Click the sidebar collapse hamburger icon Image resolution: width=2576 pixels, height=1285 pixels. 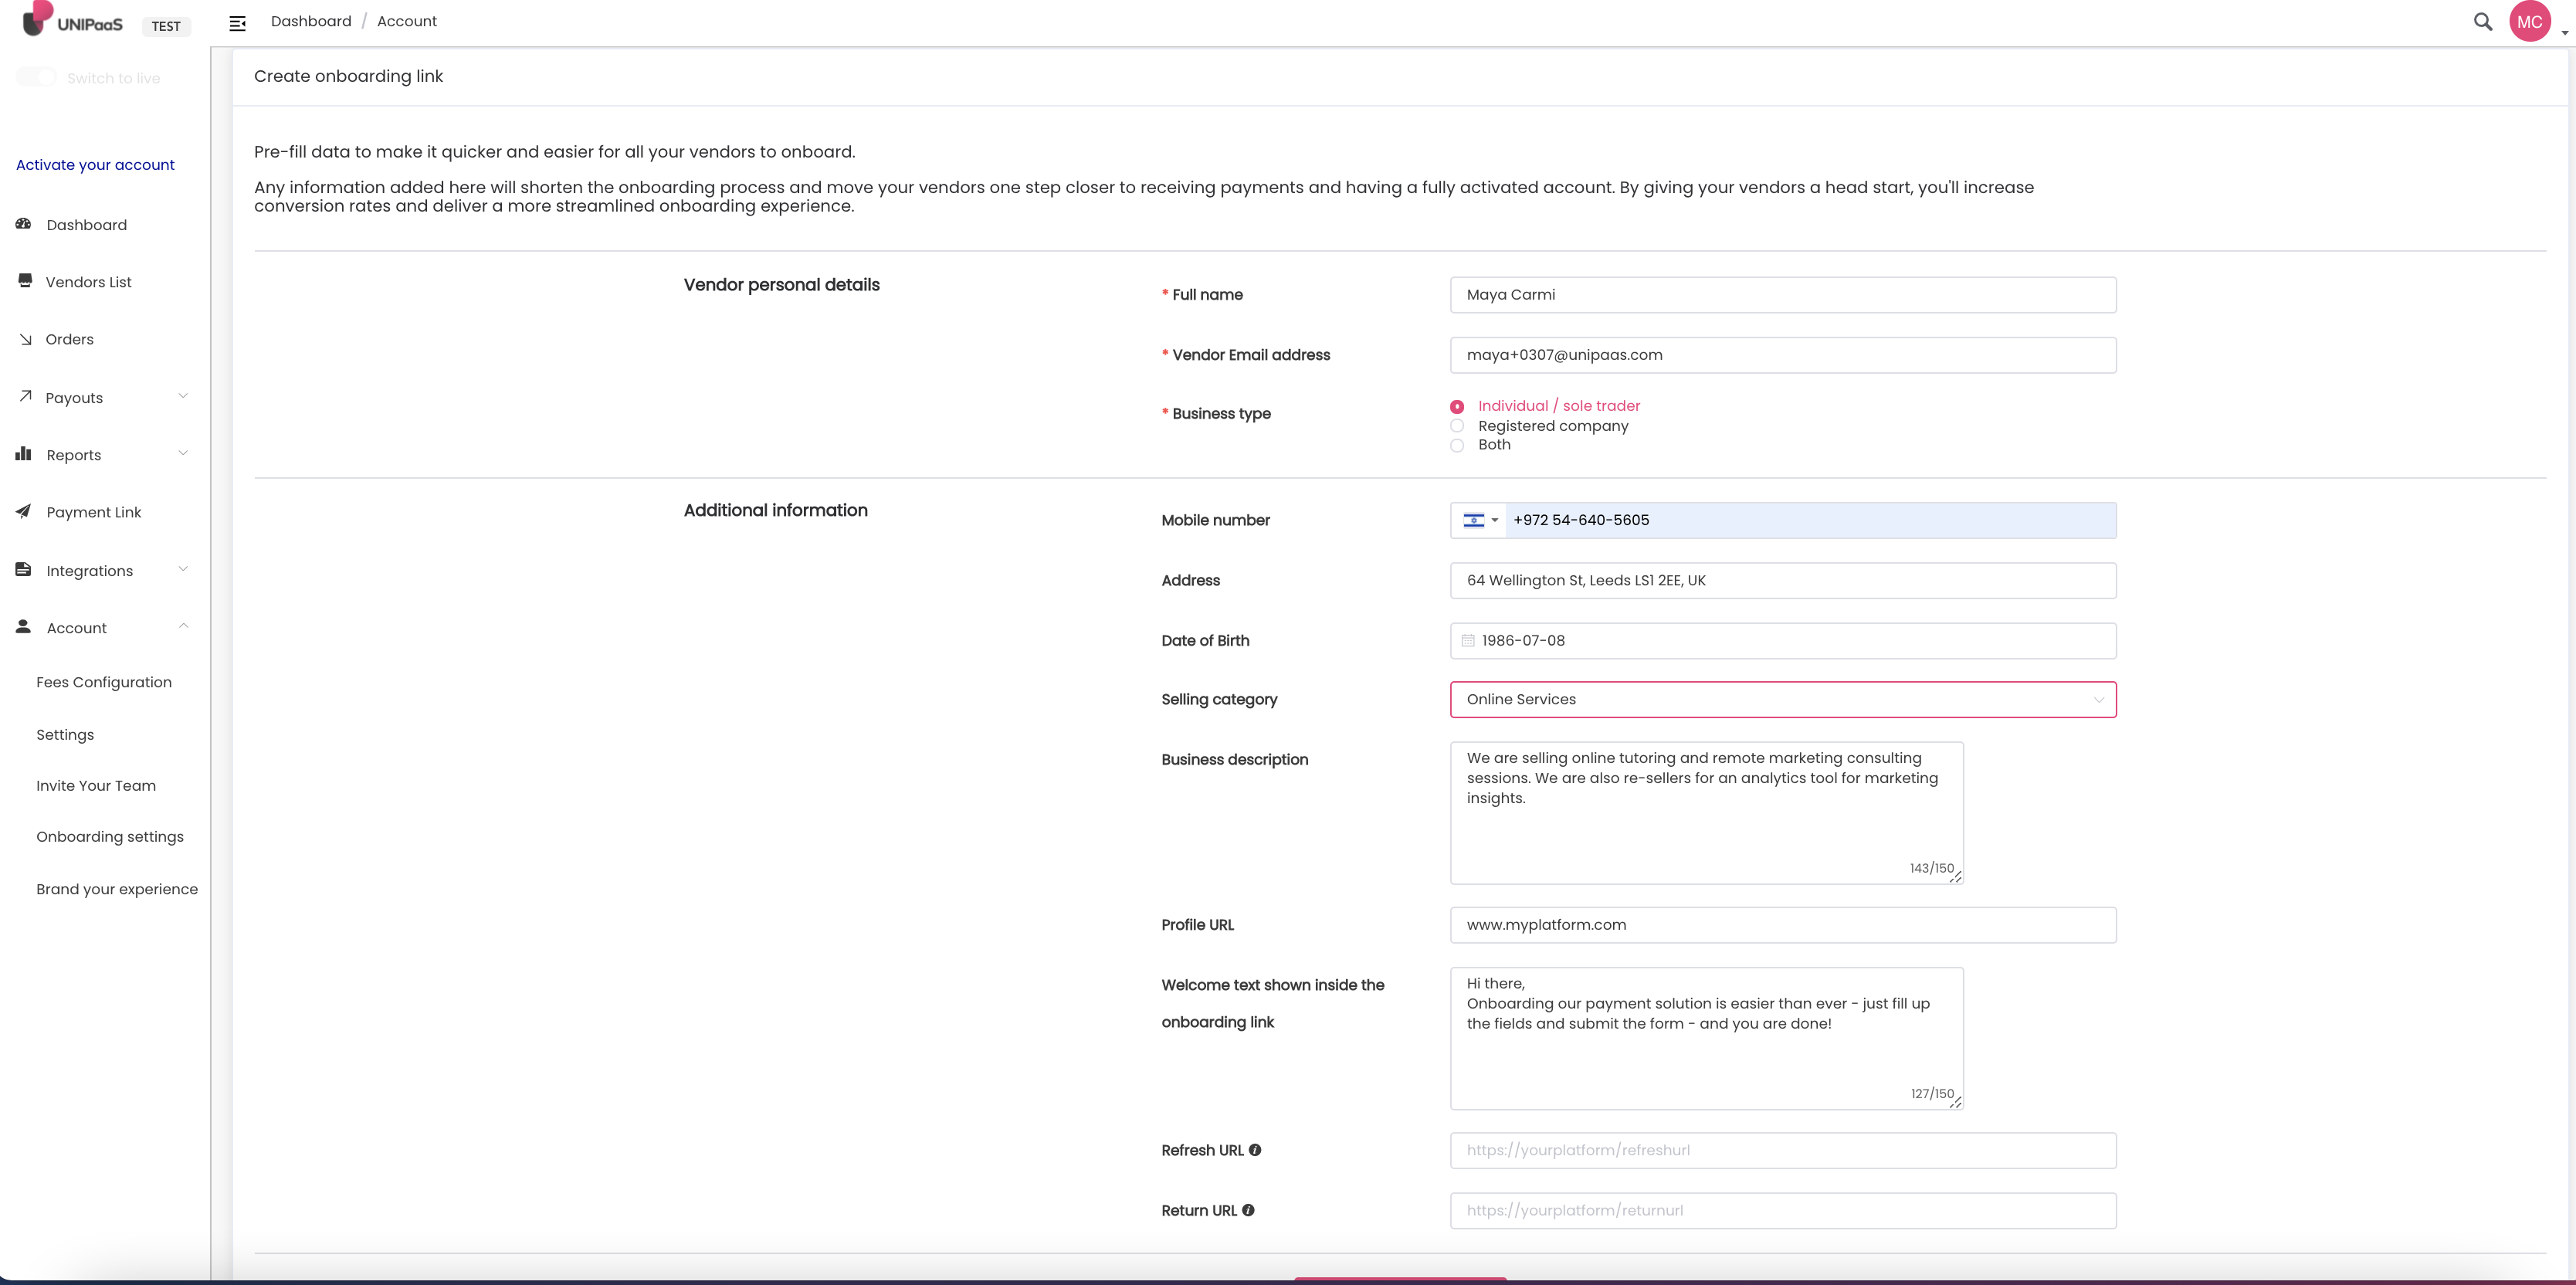point(237,23)
